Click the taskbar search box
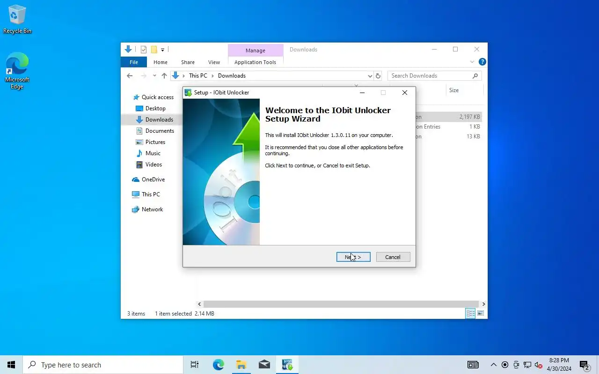Viewport: 599px width, 374px height. point(103,365)
